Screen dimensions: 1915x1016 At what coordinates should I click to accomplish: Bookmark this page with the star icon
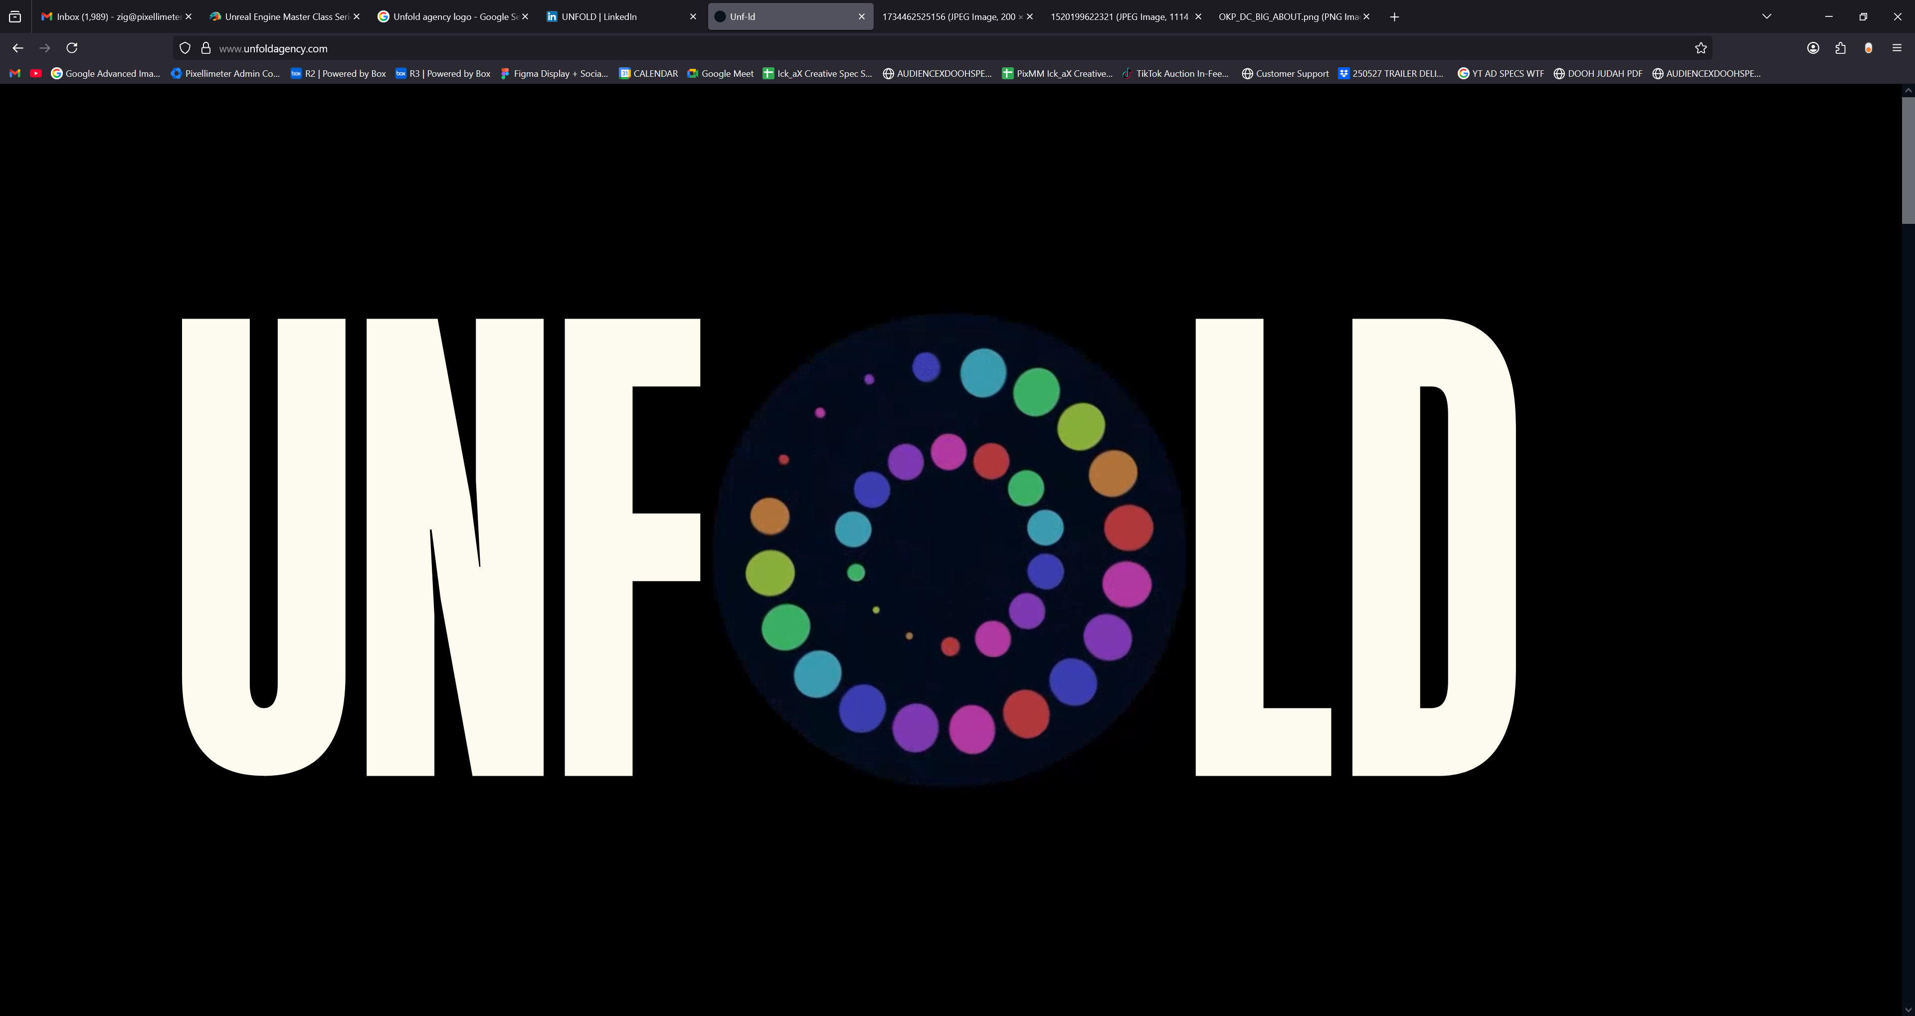click(x=1700, y=48)
